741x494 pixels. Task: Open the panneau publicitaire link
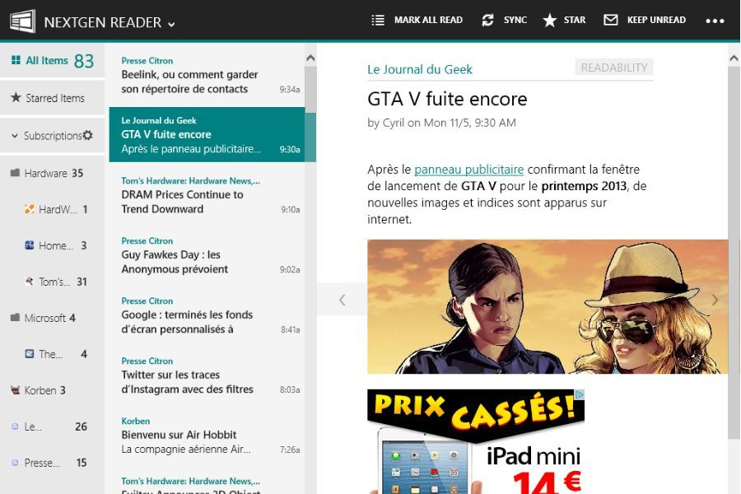tap(468, 170)
